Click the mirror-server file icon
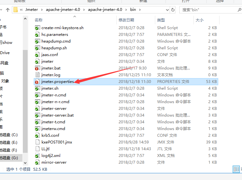 [37, 162]
